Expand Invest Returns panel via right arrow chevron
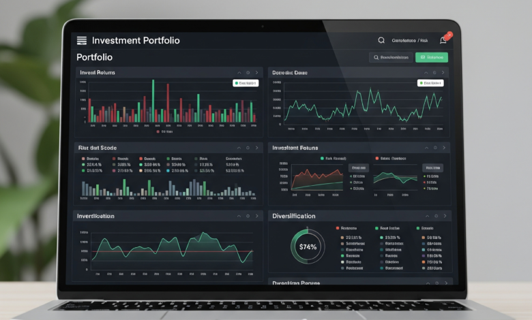 coord(256,72)
